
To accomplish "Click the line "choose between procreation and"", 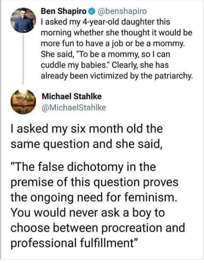I will tap(98, 227).
